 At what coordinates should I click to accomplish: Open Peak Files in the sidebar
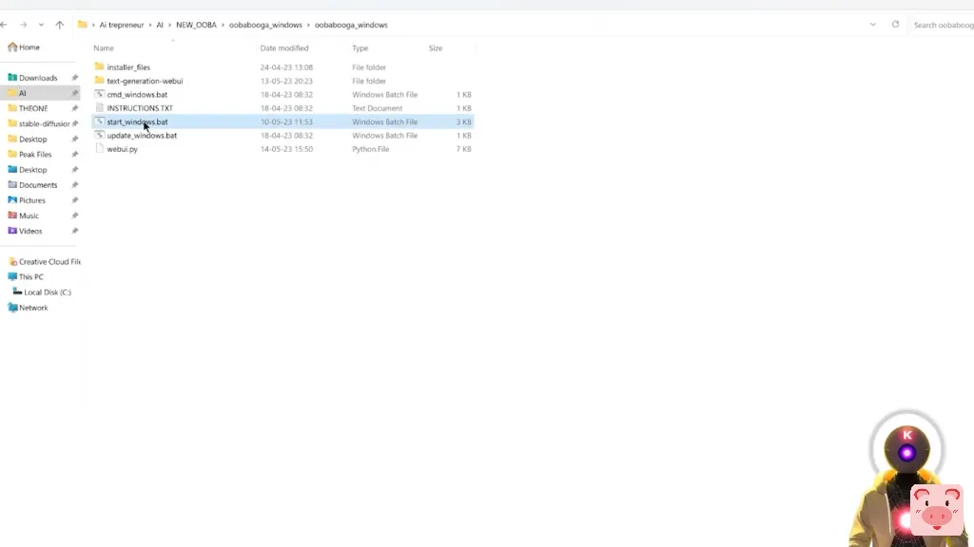pos(35,154)
